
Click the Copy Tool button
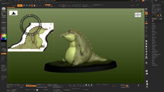click(154, 7)
